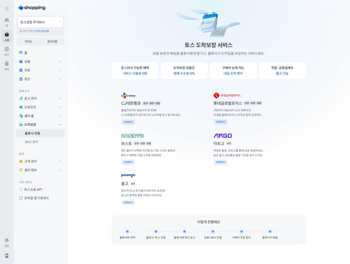Screen dimensions: 350x264
Task: Click the 내일 도착 뱃지 benefit card
Action: pyautogui.click(x=233, y=71)
